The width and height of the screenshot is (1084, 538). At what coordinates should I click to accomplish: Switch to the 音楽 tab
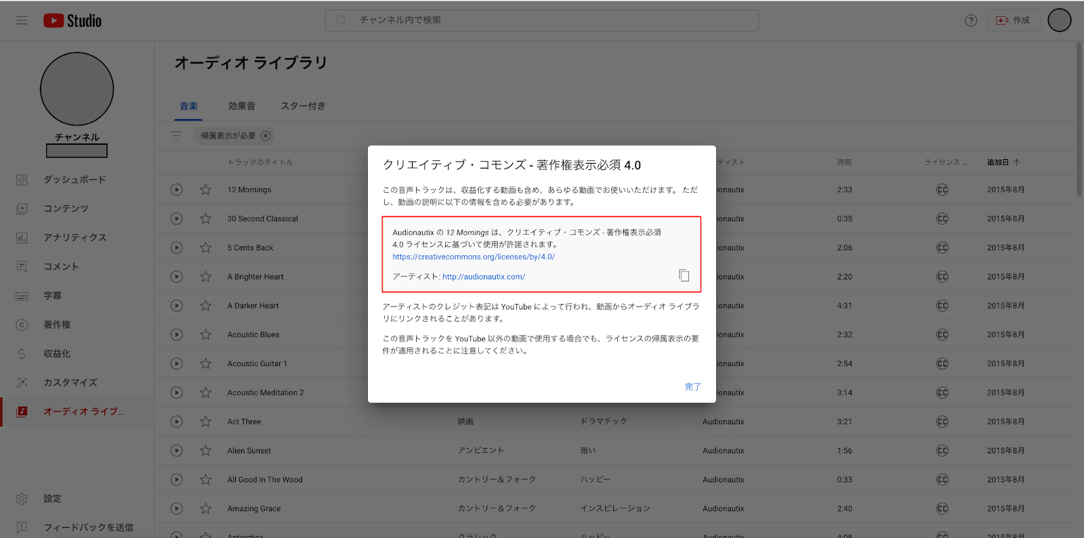pos(188,106)
